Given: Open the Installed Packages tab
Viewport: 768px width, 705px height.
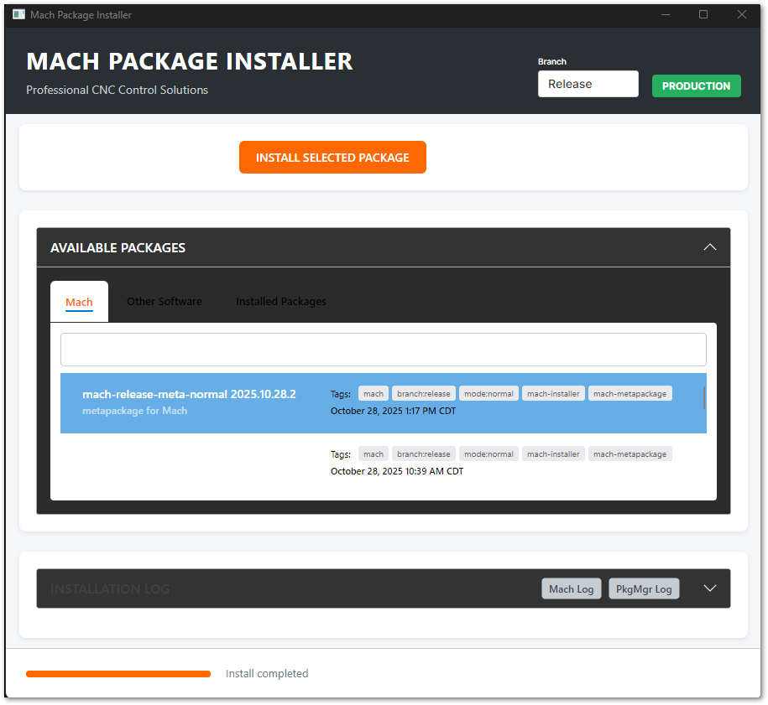Looking at the screenshot, I should [280, 302].
